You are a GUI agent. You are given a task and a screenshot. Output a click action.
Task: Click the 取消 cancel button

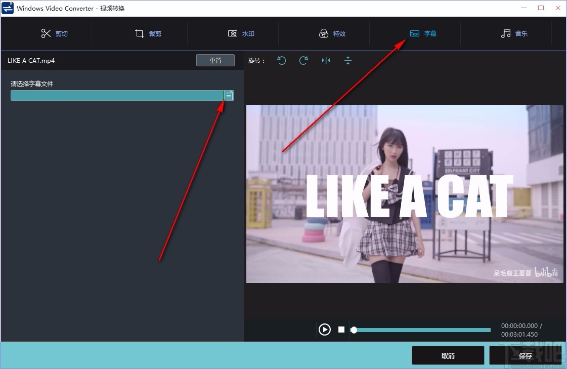pos(448,355)
